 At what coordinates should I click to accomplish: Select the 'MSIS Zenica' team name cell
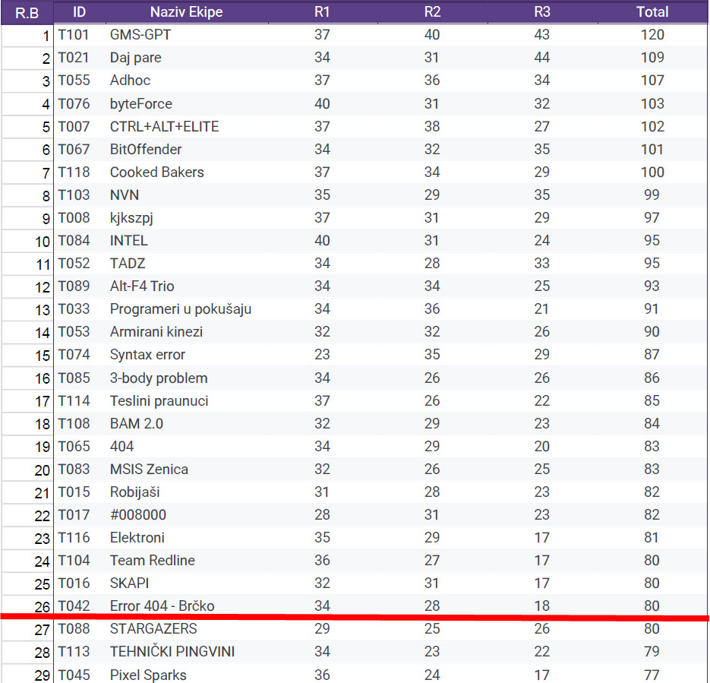click(149, 469)
